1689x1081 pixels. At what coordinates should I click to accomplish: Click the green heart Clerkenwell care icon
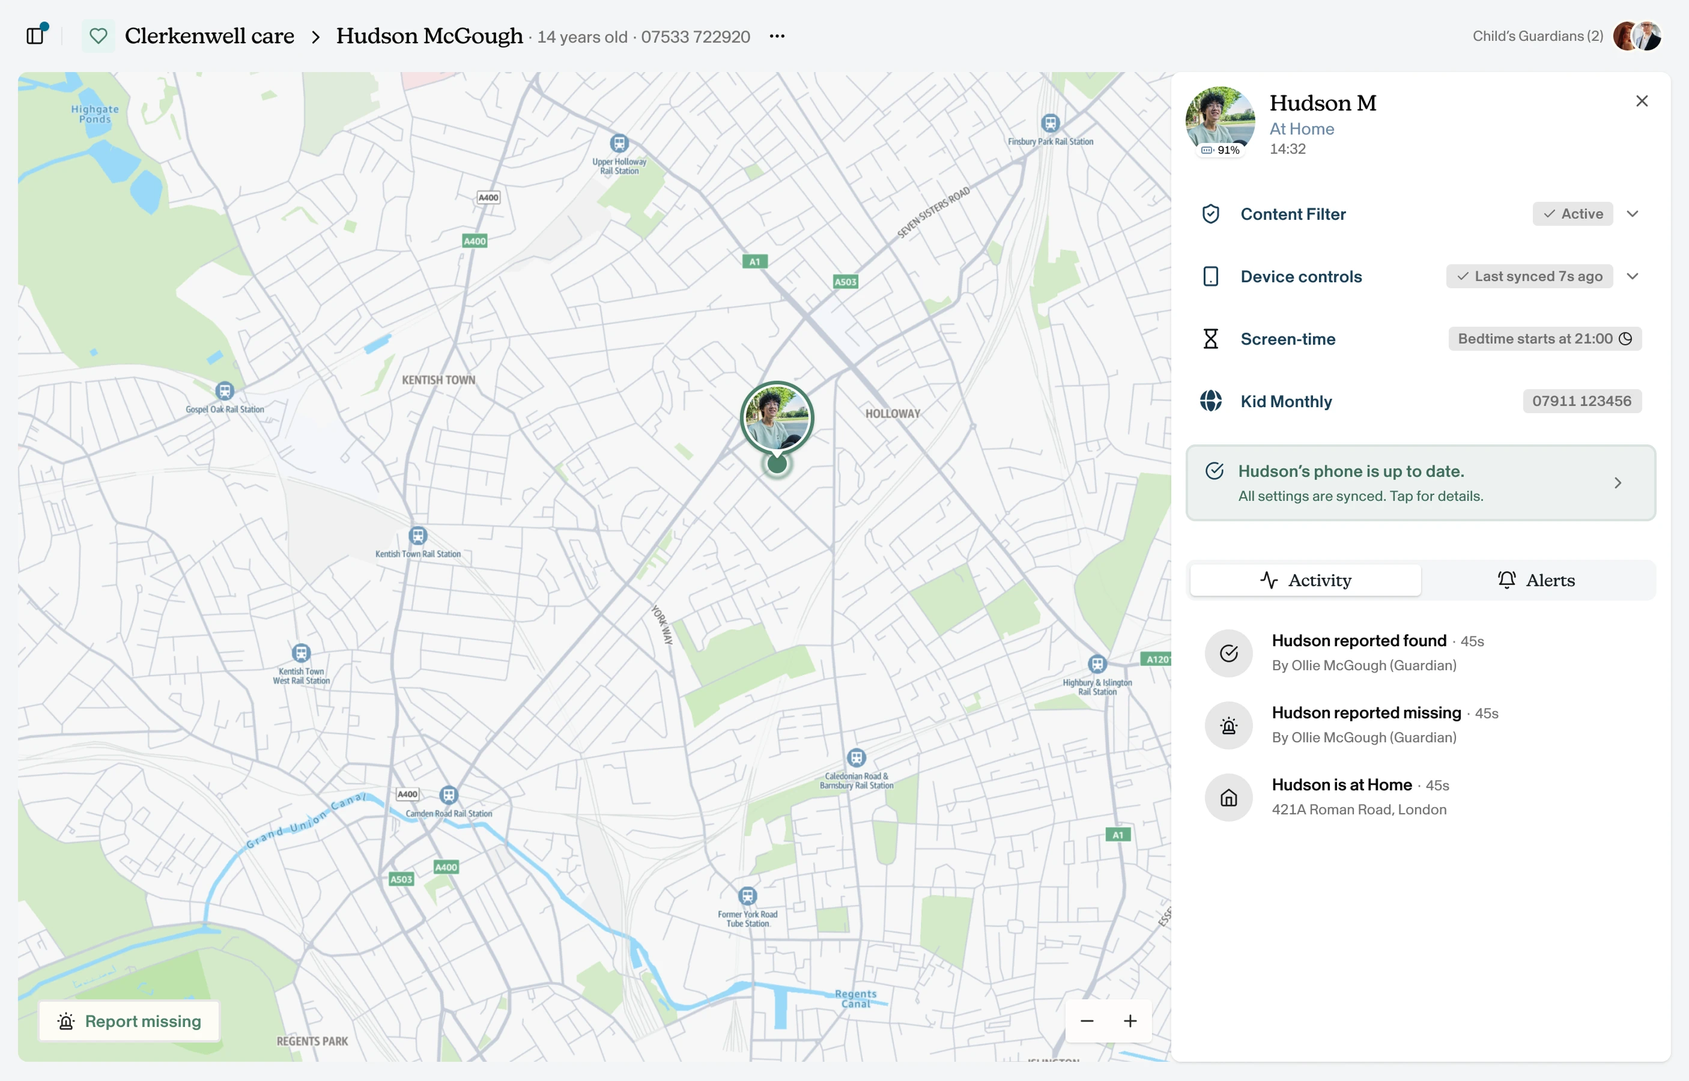(x=99, y=36)
